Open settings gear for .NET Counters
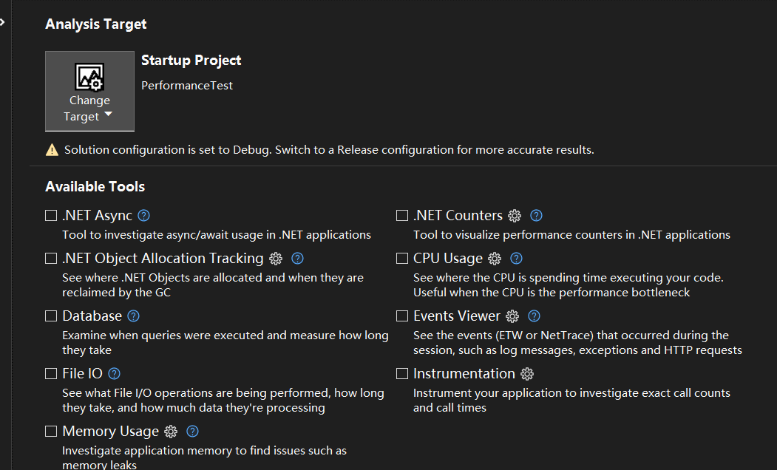 coord(515,216)
